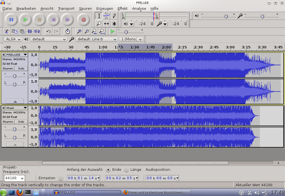Start playback with the green Play button
This screenshot has height=196, width=285.
25,20
